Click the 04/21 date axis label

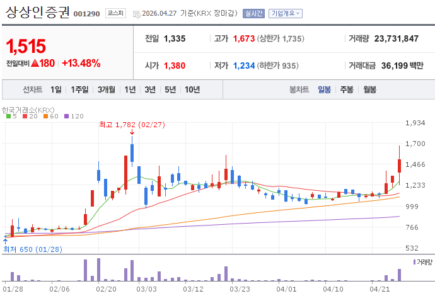pos(380,289)
